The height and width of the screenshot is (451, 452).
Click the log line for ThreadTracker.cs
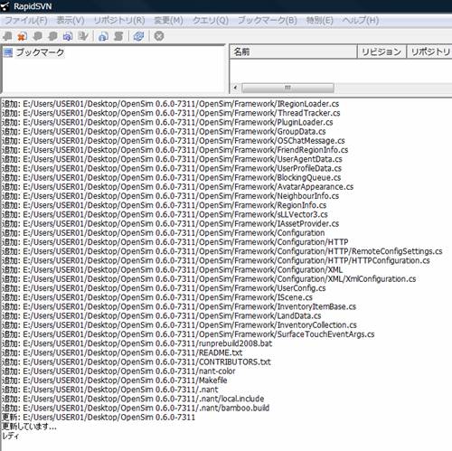[171, 113]
